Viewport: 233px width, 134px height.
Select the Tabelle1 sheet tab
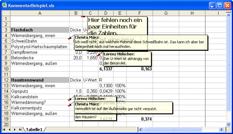click(34, 129)
